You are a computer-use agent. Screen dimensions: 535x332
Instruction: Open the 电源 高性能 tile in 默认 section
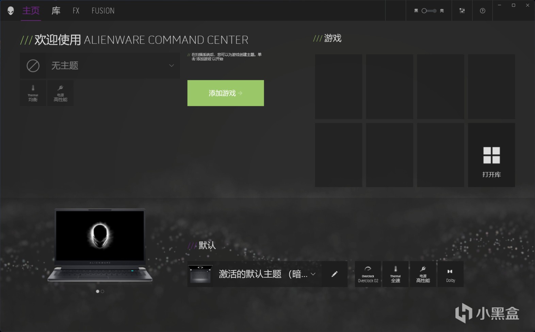(x=423, y=274)
